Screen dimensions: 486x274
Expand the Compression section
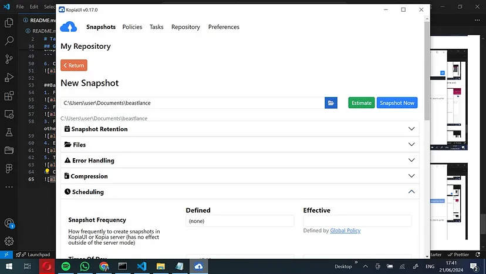pos(239,176)
